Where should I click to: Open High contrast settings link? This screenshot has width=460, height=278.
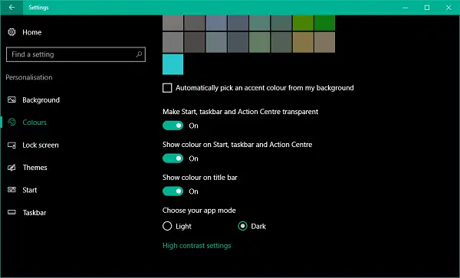click(197, 246)
